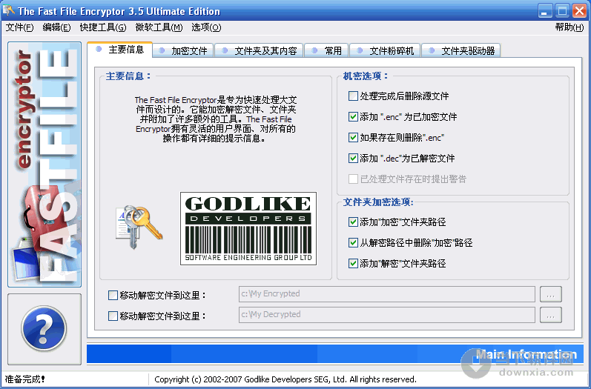Toggle 添加"加密"文件夹路径 checkbox

tap(353, 222)
